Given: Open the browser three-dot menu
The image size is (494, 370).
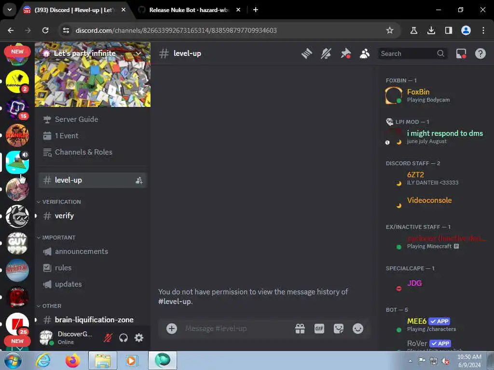Looking at the screenshot, I should (x=483, y=30).
